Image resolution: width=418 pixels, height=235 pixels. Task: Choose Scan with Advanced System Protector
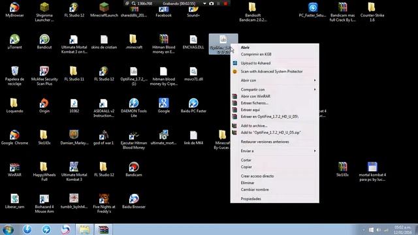[274, 71]
